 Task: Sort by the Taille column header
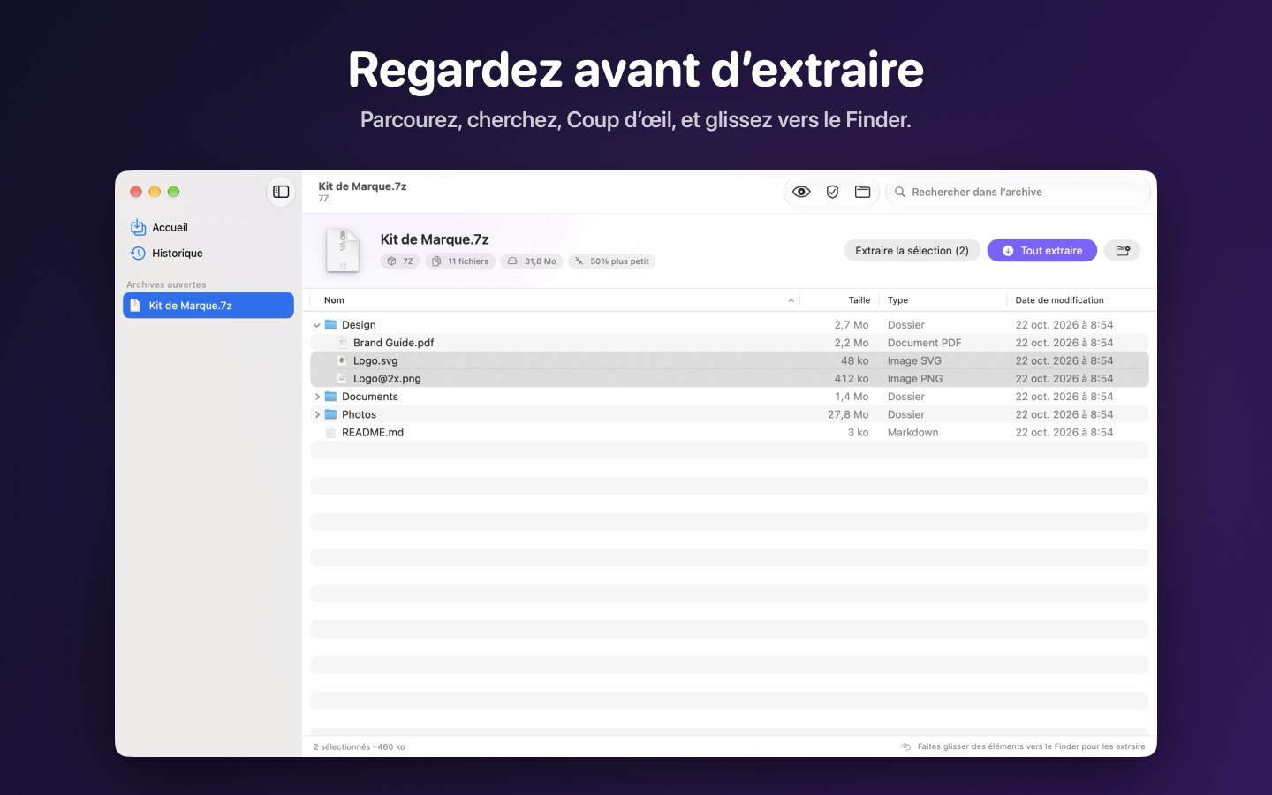(859, 300)
